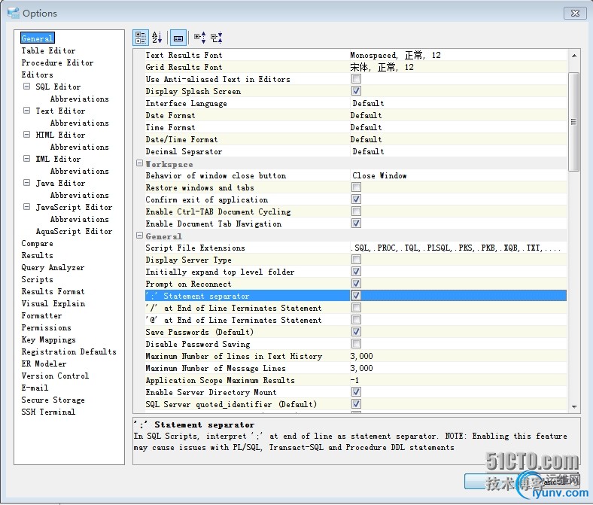593x505 pixels.
Task: Check Restore windows and tabs
Action: coord(356,187)
